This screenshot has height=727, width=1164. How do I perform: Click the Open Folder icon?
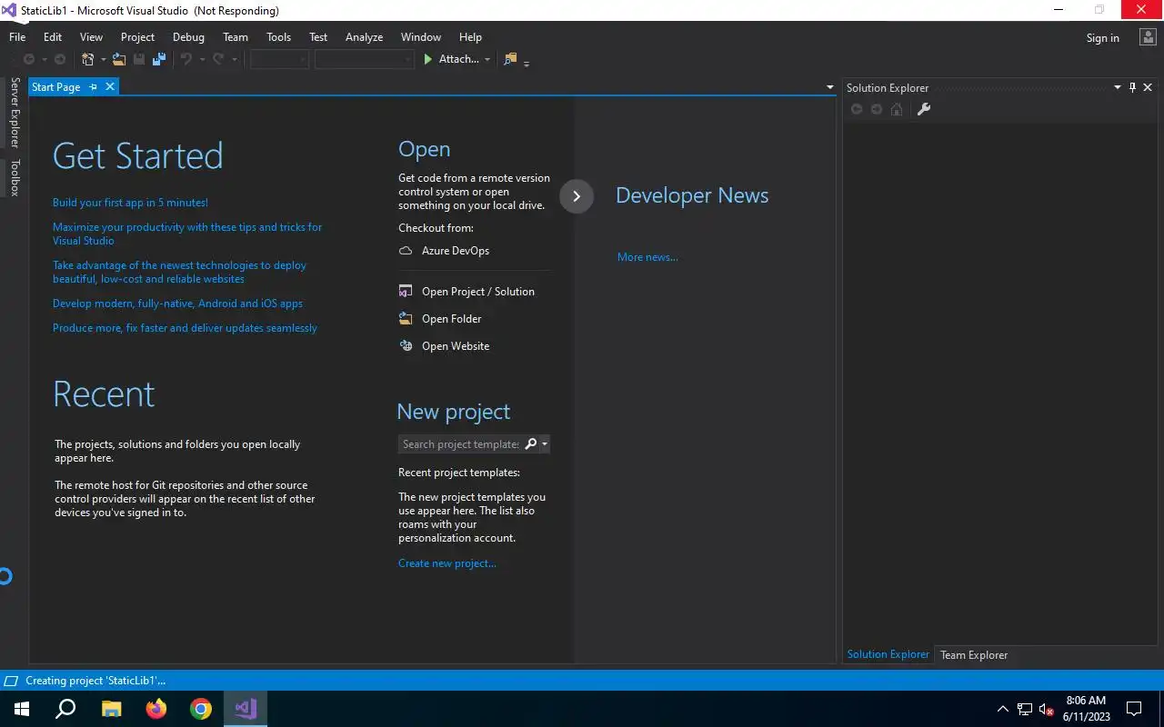point(406,319)
